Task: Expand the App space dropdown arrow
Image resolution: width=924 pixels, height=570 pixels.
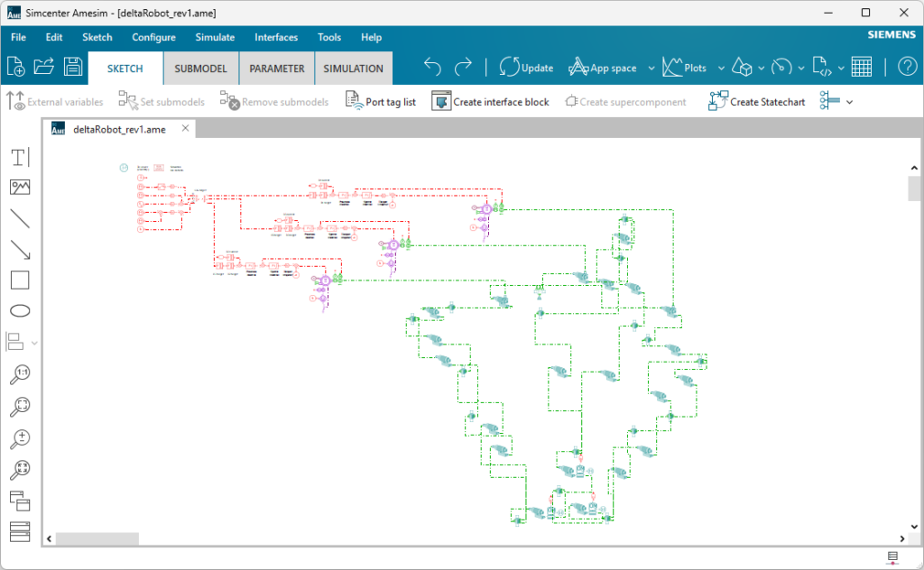Action: pyautogui.click(x=651, y=69)
